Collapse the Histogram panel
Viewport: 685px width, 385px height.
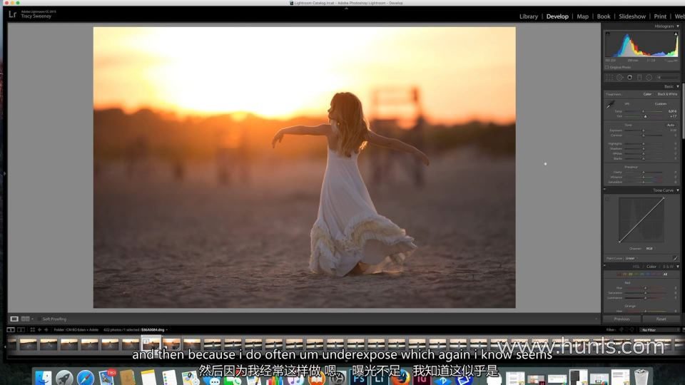point(677,26)
